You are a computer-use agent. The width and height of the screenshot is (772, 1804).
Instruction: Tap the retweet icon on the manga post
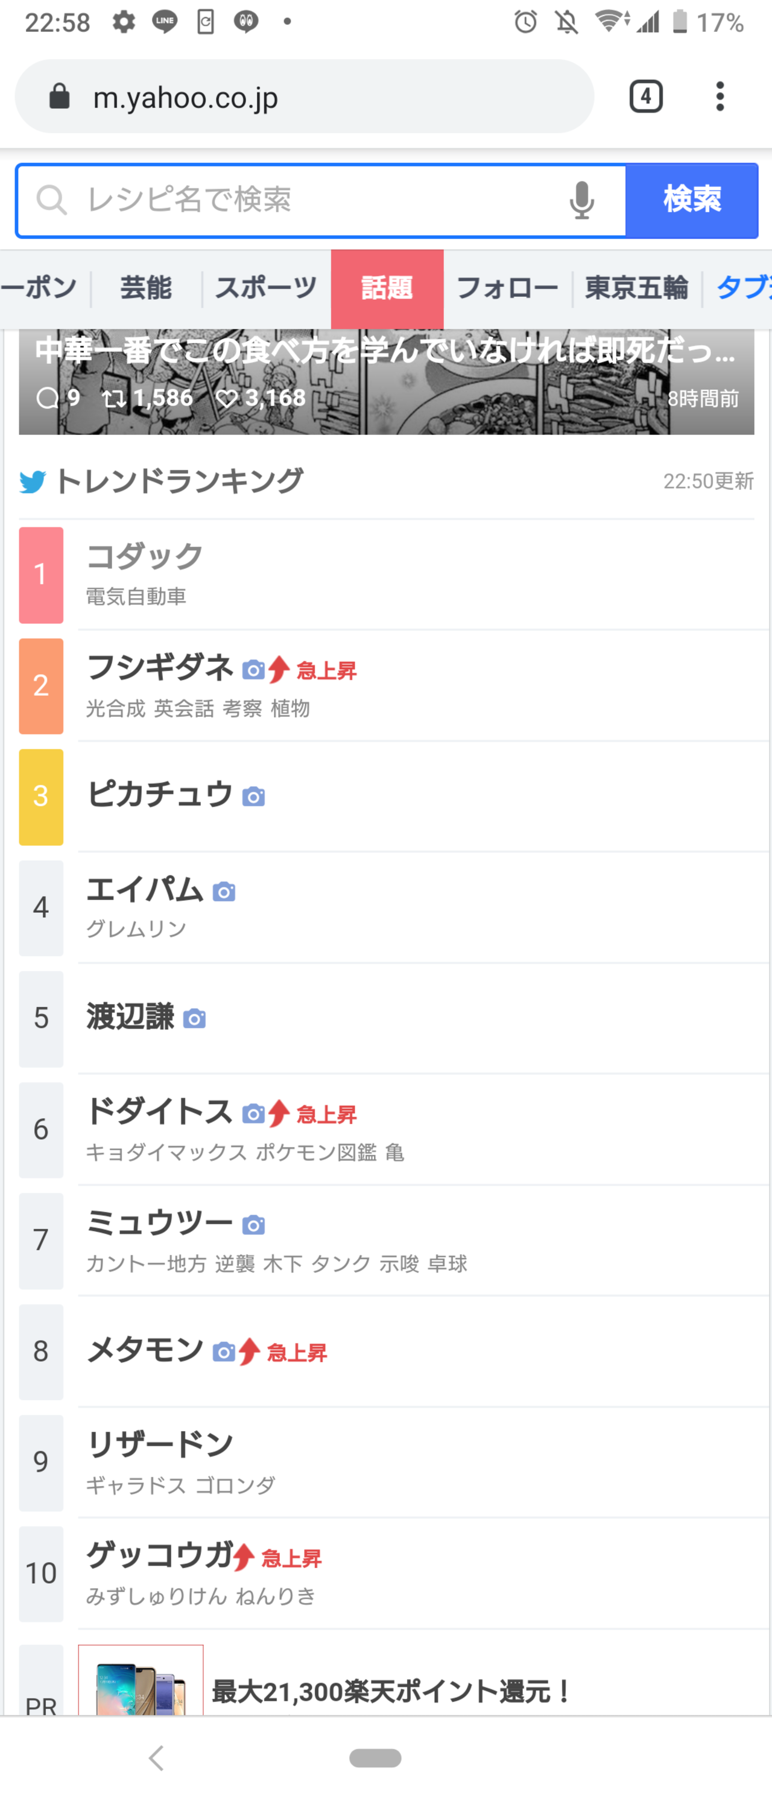click(x=113, y=398)
